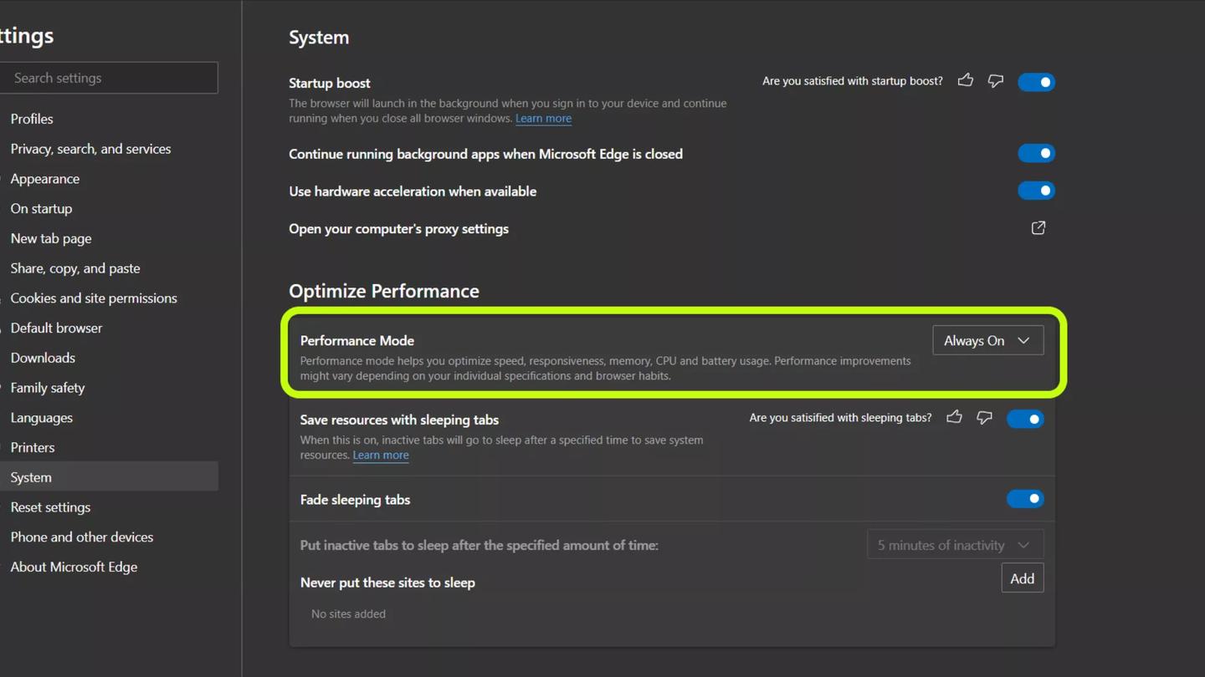
Task: Click thumbs down for sleeping tabs
Action: pos(984,418)
